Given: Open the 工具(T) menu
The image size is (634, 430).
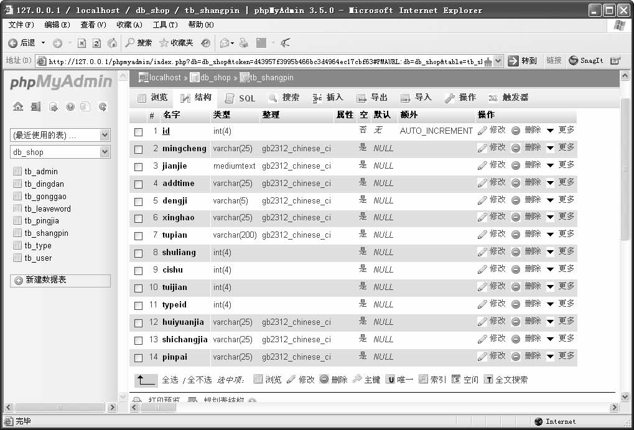Looking at the screenshot, I should pyautogui.click(x=165, y=25).
